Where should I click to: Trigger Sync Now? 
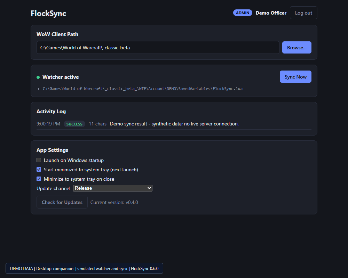pyautogui.click(x=295, y=77)
